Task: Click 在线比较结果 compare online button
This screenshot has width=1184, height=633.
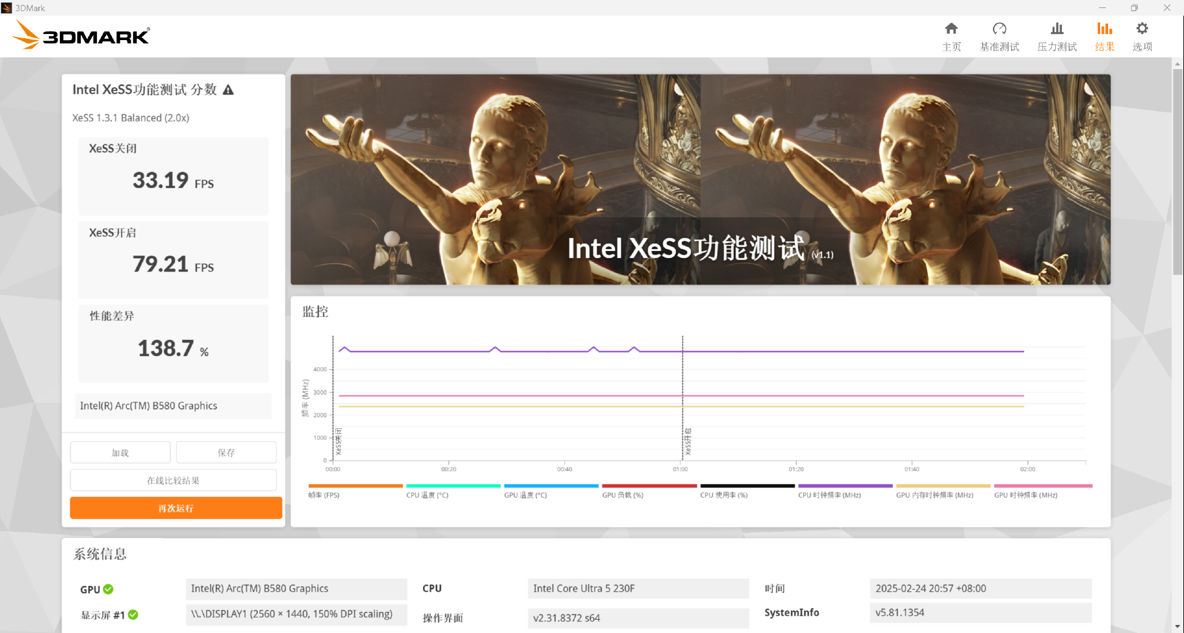Action: click(173, 480)
